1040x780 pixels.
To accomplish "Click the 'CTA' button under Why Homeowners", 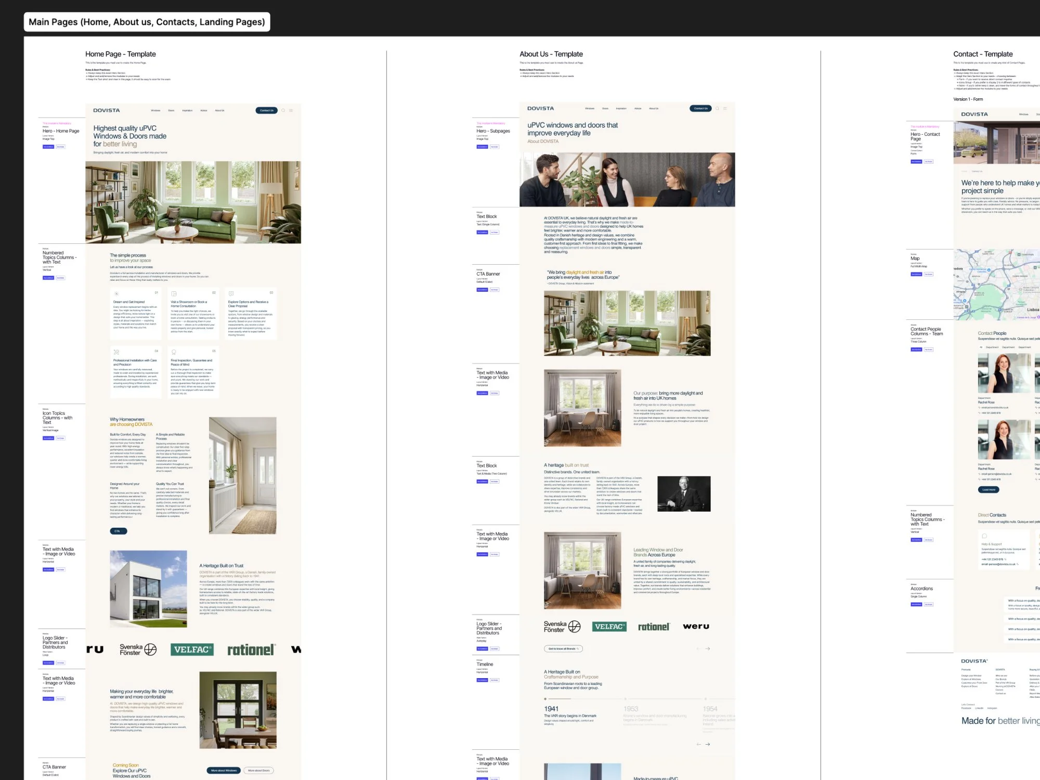I will click(x=118, y=531).
